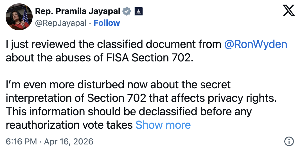
Task: Click the words "reauthorization vote takes"
Action: 69,125
